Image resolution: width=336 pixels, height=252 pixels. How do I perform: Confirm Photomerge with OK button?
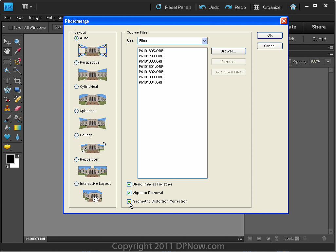pyautogui.click(x=270, y=35)
